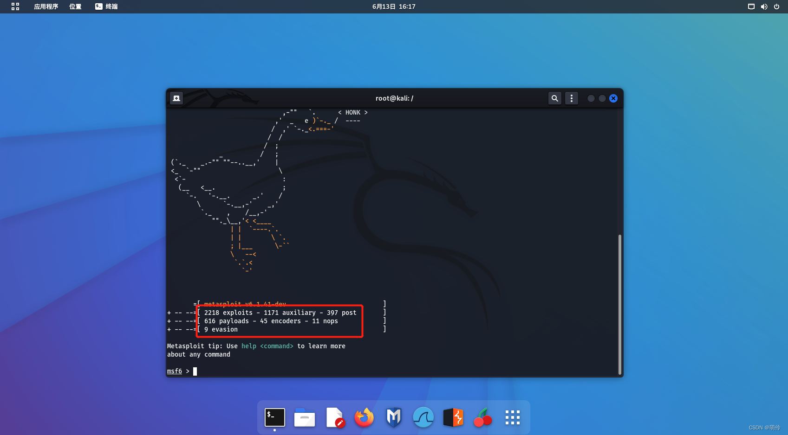Launch Firefox from the dock
This screenshot has width=788, height=435.
[x=364, y=417]
